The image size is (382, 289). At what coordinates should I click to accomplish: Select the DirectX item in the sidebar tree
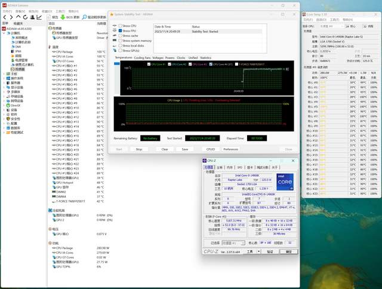pyautogui.click(x=16, y=105)
